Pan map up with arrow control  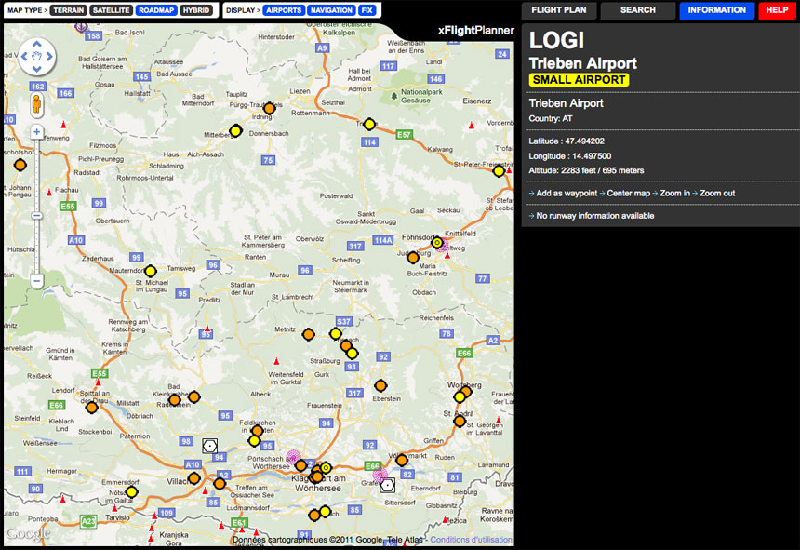[36, 45]
